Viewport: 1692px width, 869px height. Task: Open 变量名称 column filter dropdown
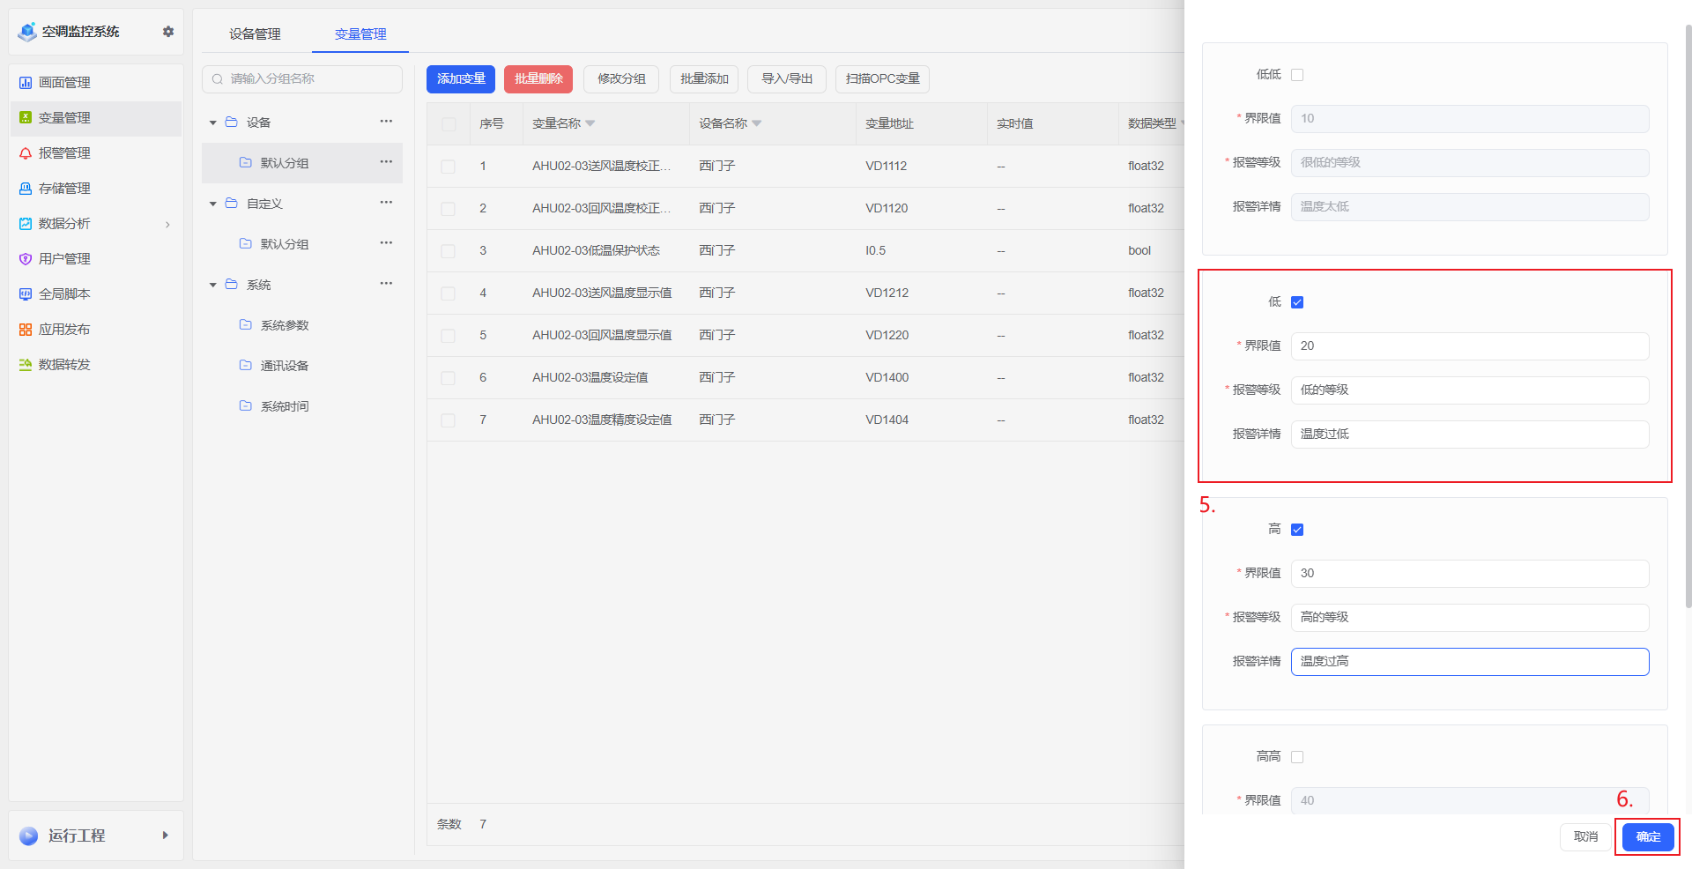(590, 123)
